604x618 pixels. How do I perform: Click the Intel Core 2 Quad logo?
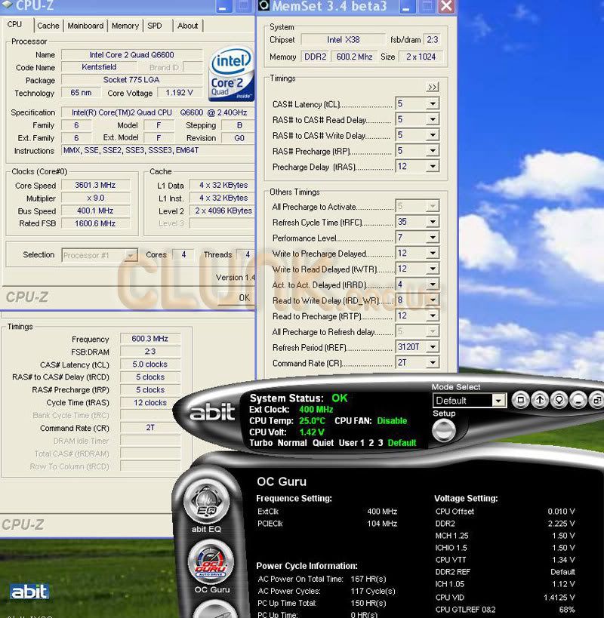[231, 74]
